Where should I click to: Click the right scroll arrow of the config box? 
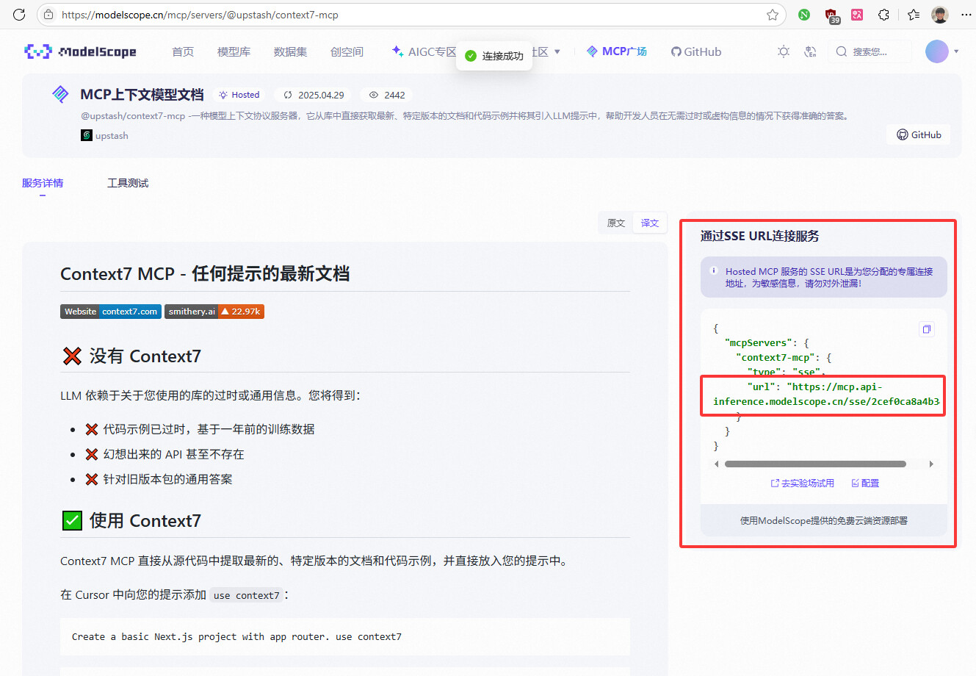(x=931, y=464)
